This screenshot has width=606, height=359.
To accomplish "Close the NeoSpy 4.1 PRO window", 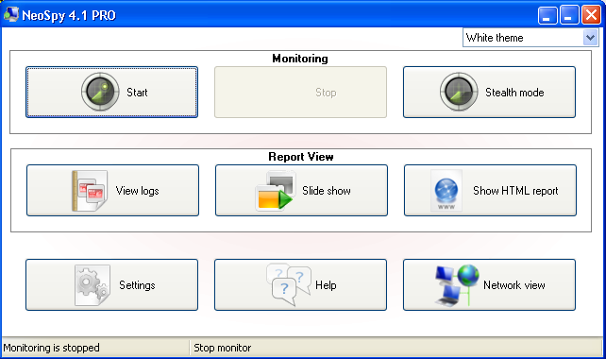I will (x=591, y=15).
